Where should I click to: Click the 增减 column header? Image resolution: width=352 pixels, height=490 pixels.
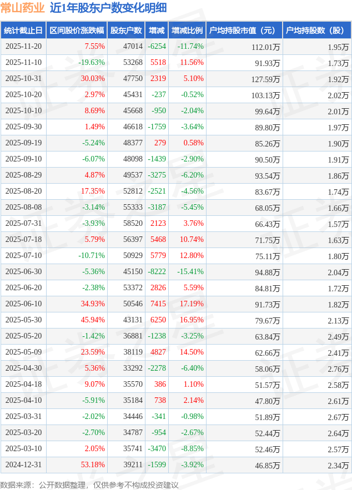click(157, 31)
